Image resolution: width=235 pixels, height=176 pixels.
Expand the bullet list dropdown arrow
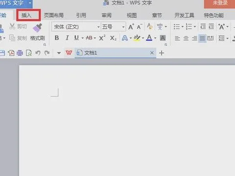pyautogui.click(x=183, y=27)
